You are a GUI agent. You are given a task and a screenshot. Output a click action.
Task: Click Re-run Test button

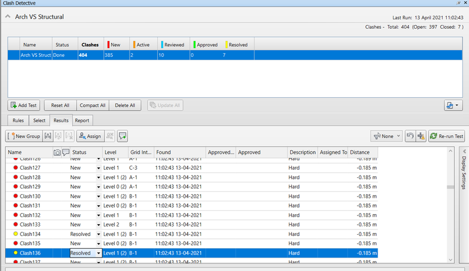tap(447, 136)
